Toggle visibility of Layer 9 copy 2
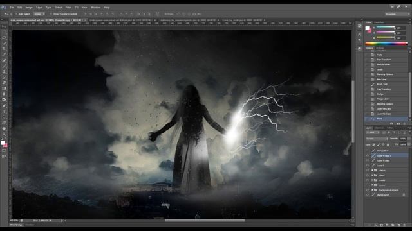The image size is (412, 231). [x=368, y=155]
